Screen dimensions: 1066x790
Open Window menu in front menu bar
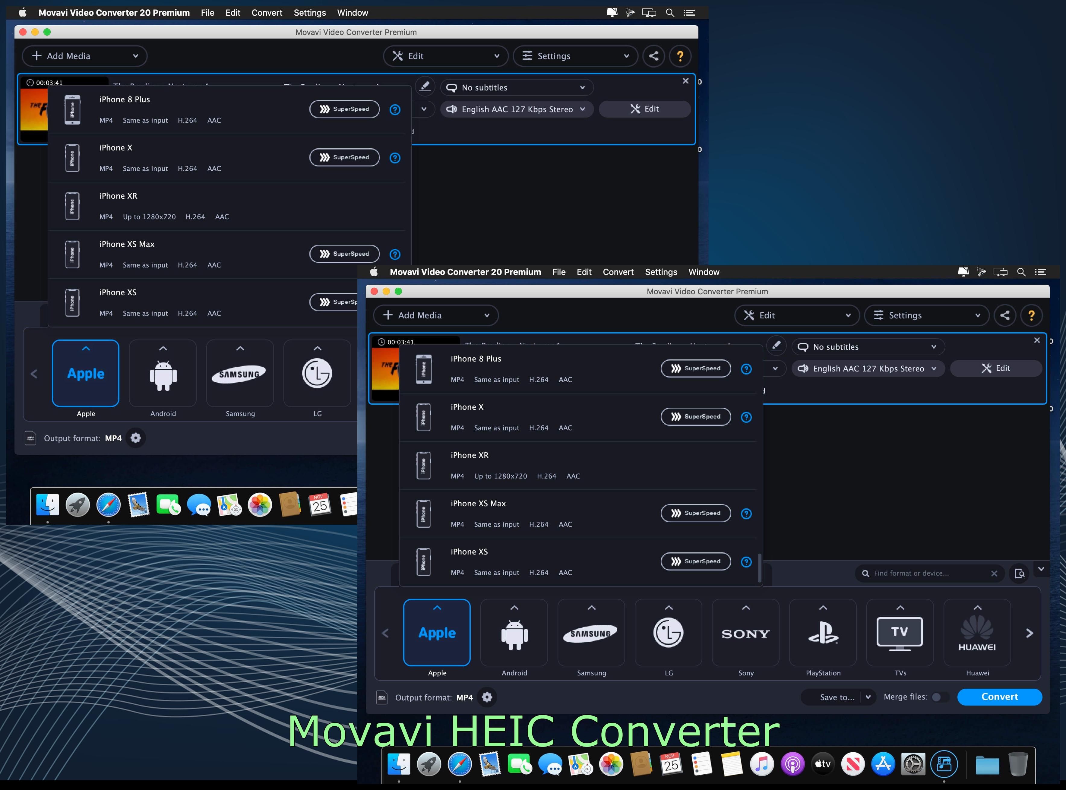(x=704, y=272)
